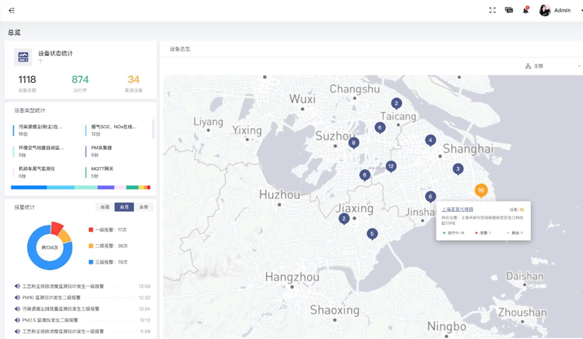Enter fullscreen with the expand icon

click(x=492, y=10)
